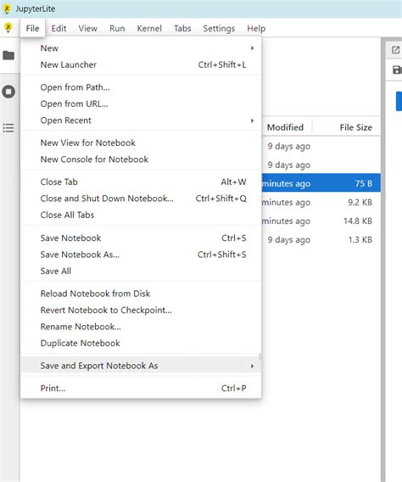Open the View menu
The width and height of the screenshot is (402, 482).
[x=88, y=28]
